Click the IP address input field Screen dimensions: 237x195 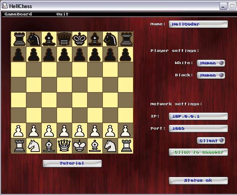click(x=198, y=116)
